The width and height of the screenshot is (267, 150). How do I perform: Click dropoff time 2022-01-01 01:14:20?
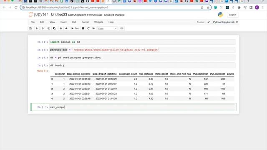click(x=106, y=99)
